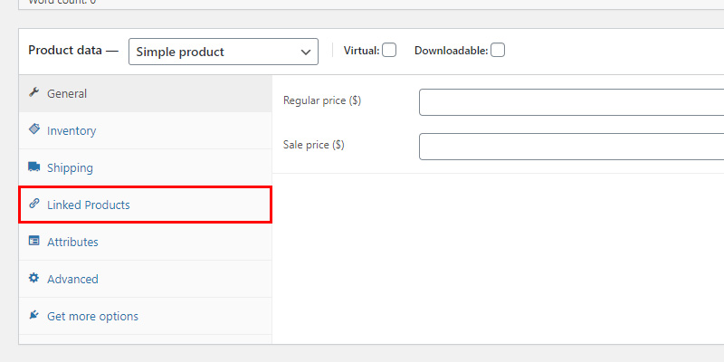724x362 pixels.
Task: Open the Simple product type dropdown
Action: [224, 52]
